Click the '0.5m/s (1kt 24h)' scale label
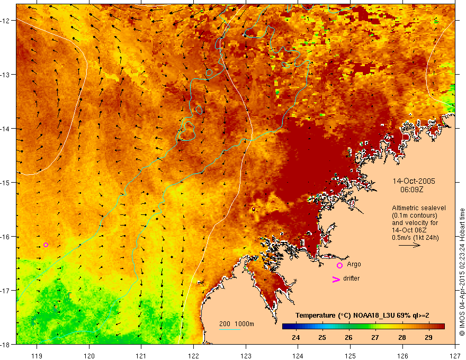 (415, 238)
